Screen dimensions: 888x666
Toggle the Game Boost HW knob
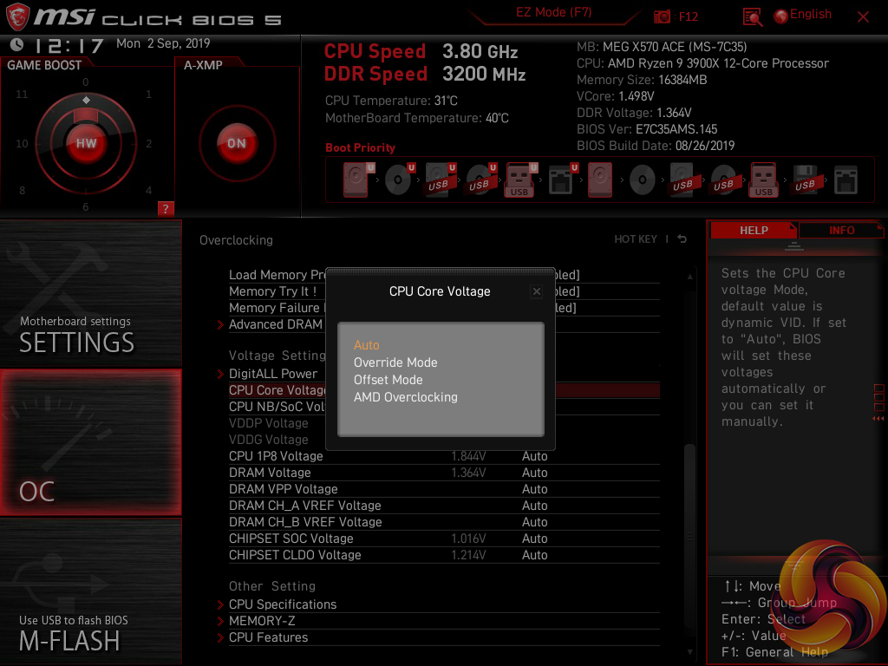tap(86, 143)
